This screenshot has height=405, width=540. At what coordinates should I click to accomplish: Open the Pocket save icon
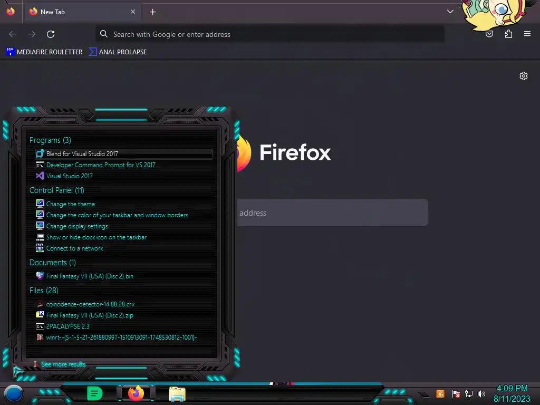point(489,34)
